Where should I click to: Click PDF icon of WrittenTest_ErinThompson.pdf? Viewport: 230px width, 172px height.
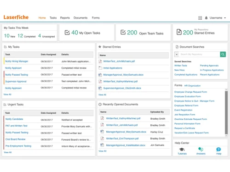102,139
